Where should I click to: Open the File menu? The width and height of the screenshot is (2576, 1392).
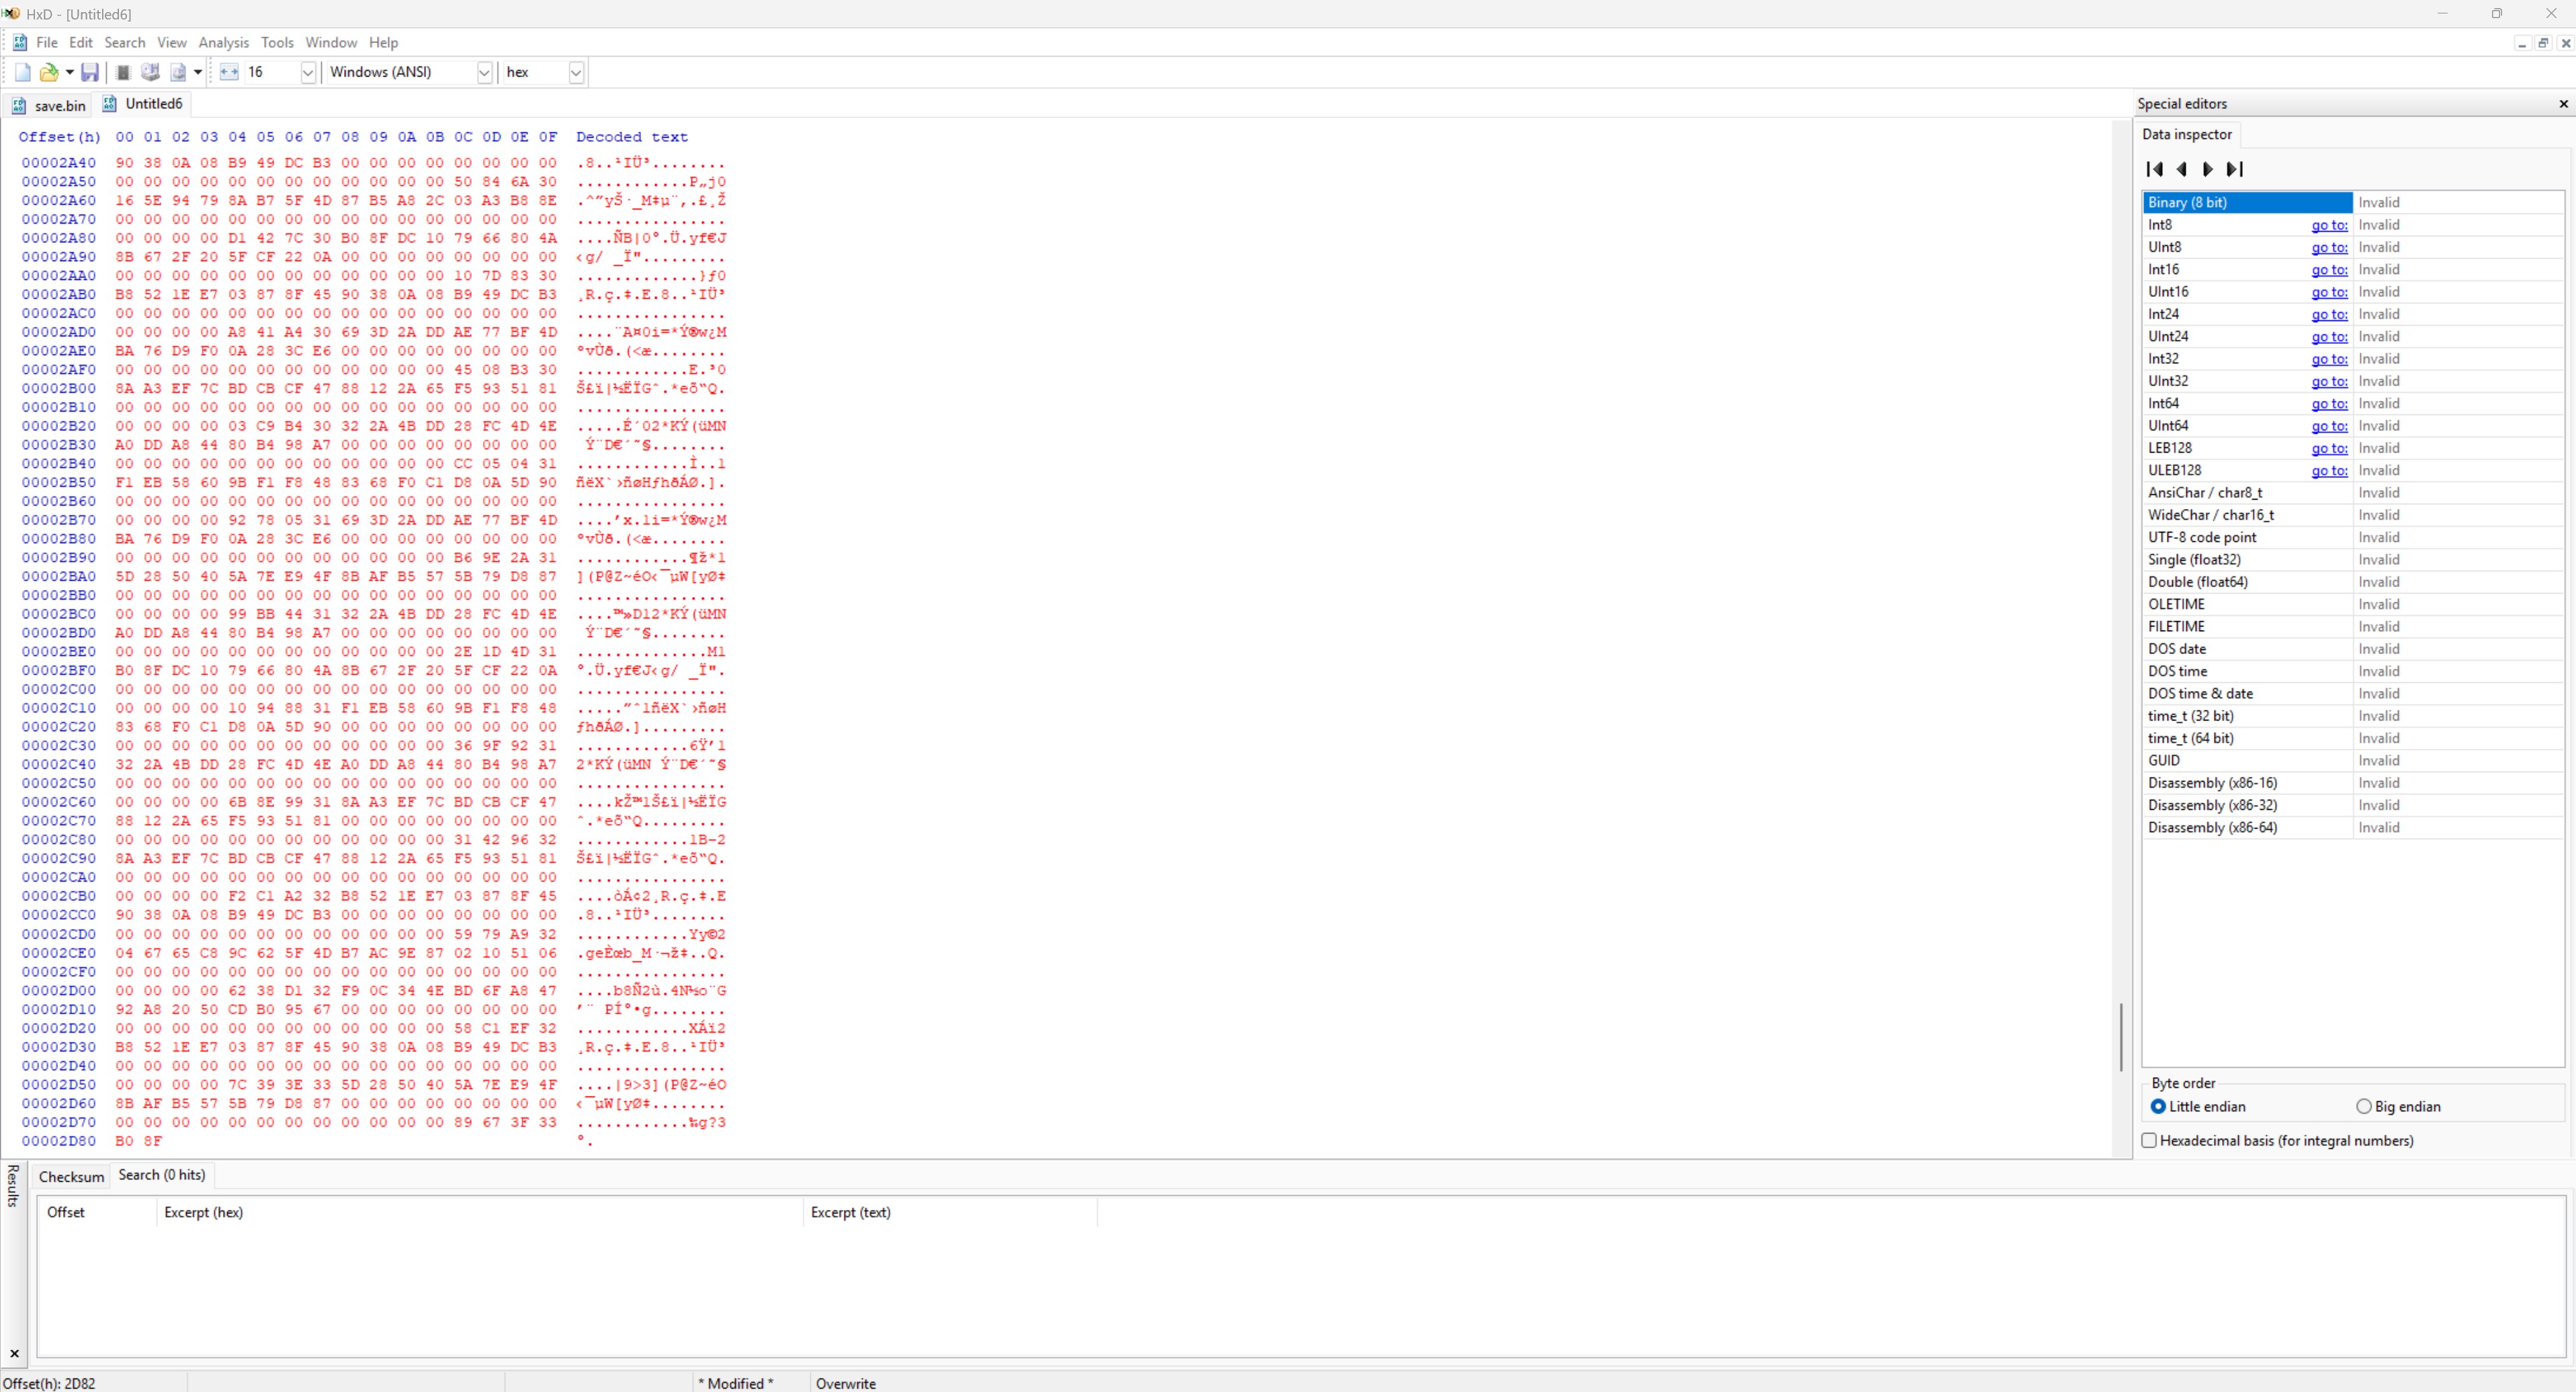click(47, 42)
